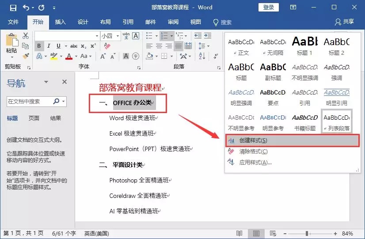Apply bullet list formatting
This screenshot has height=239, width=365.
pyautogui.click(x=149, y=36)
